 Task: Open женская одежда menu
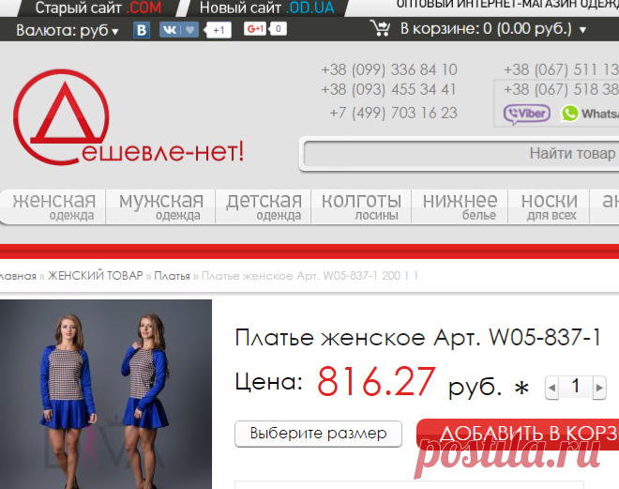(53, 206)
